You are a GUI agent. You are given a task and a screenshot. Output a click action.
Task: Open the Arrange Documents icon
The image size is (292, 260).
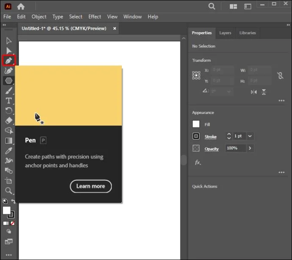pyautogui.click(x=233, y=7)
